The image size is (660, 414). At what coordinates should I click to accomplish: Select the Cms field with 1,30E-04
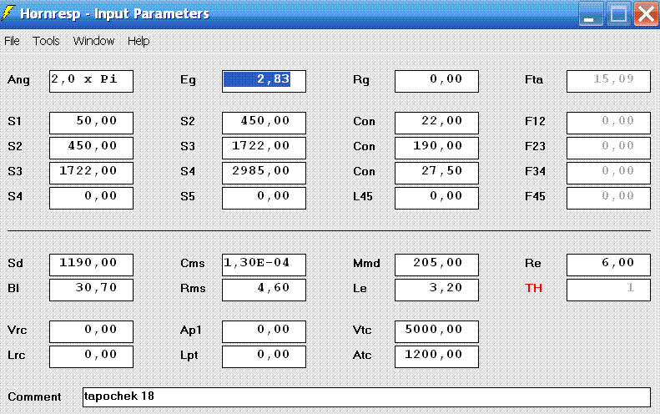[x=264, y=265]
